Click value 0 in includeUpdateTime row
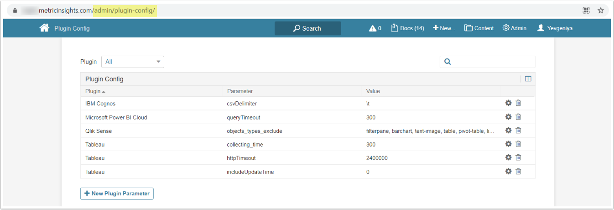The height and width of the screenshot is (210, 614). coord(368,172)
